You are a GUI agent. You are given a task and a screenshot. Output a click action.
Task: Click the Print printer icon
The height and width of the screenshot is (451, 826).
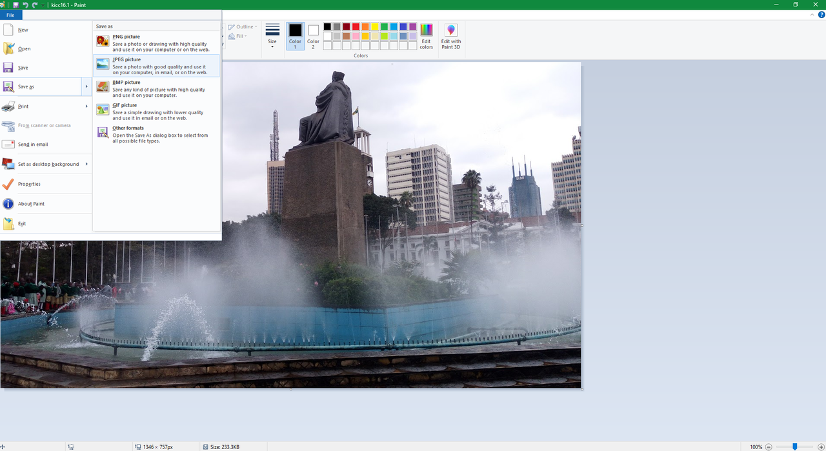click(x=8, y=106)
